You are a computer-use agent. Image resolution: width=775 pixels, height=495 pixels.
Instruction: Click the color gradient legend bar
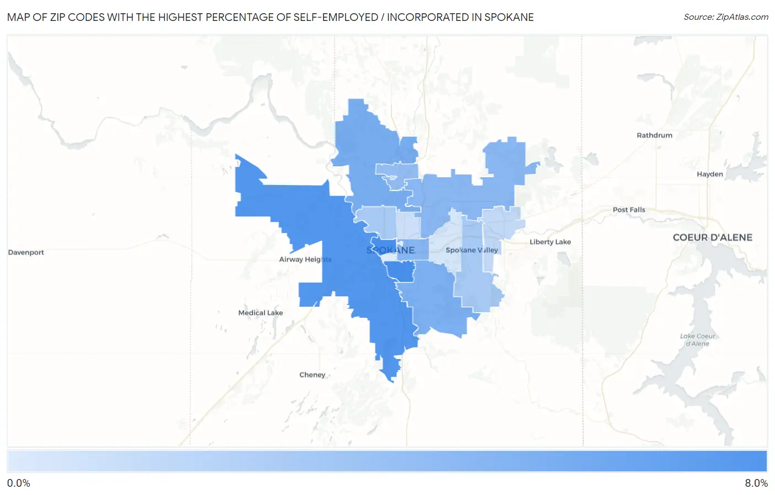point(387,461)
